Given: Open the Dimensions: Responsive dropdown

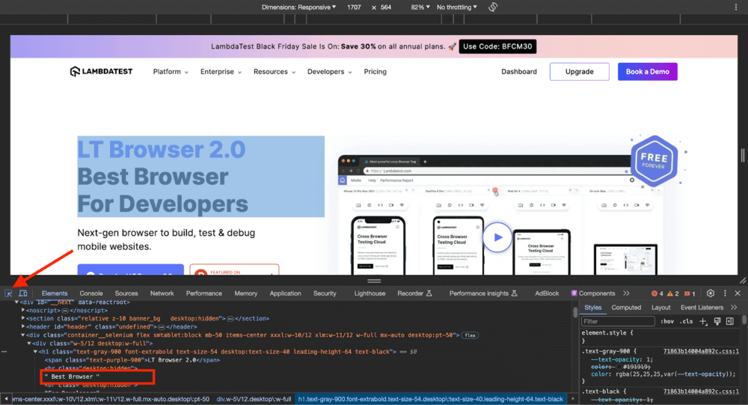Looking at the screenshot, I should tap(298, 7).
